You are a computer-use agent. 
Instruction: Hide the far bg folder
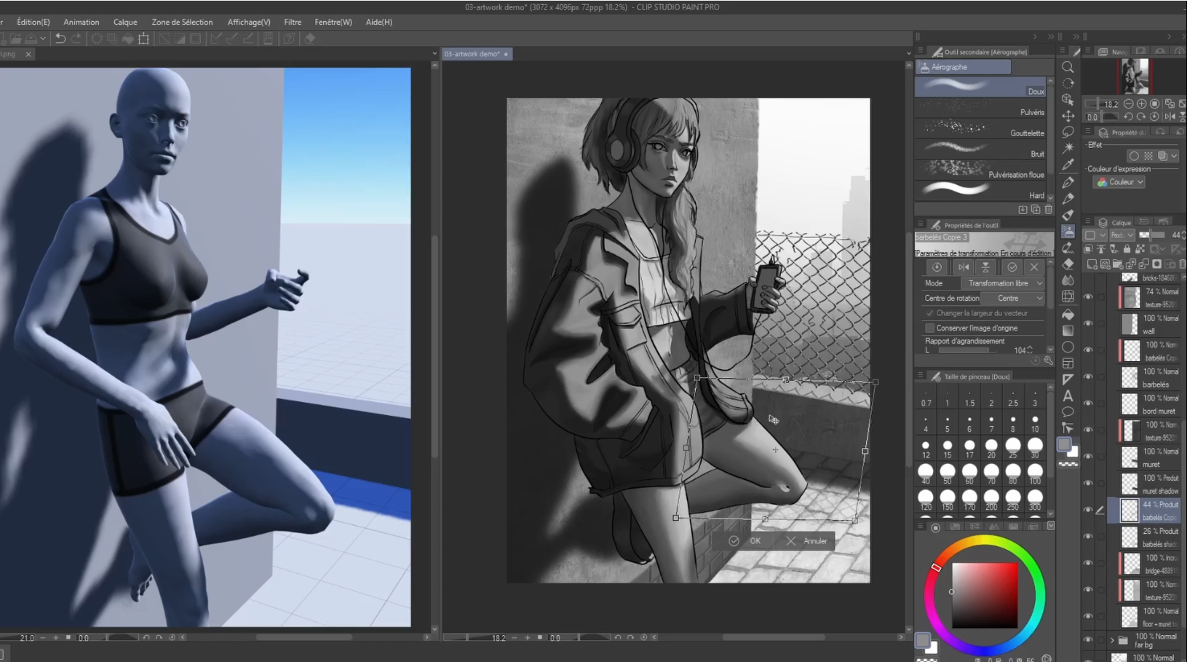pyautogui.click(x=1088, y=640)
